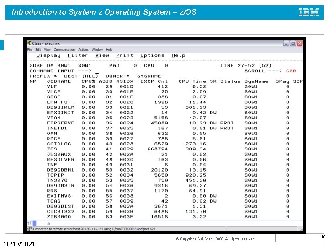329x247 pixels.
Task: Select SDSF View action bar item
Action: point(102,55)
